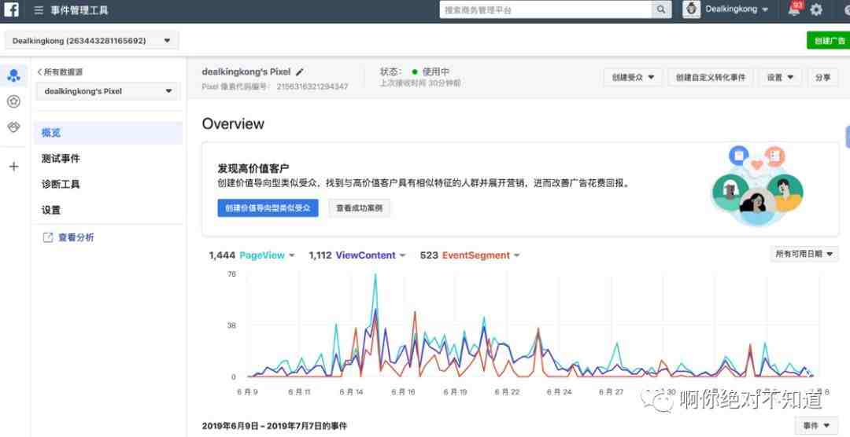Open the settings gear icon in top bar

[x=816, y=9]
